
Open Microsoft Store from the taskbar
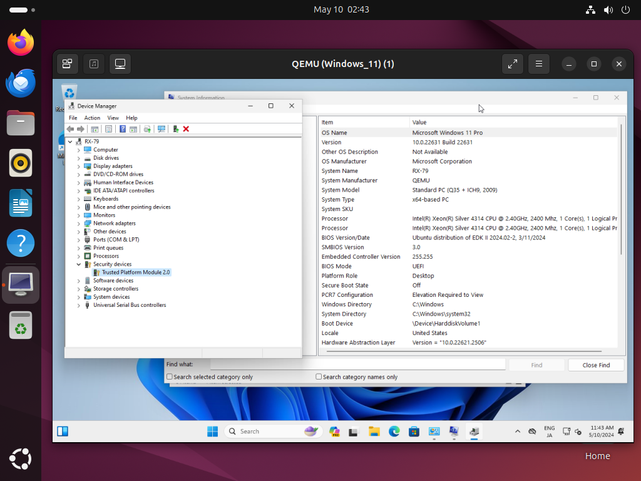pyautogui.click(x=414, y=432)
